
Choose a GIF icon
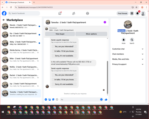(57, 99)
